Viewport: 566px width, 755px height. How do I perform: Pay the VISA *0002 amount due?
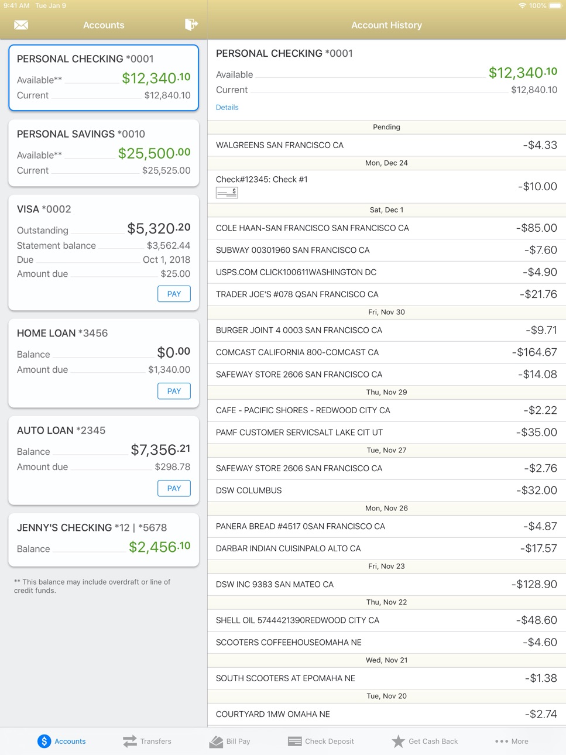[174, 294]
